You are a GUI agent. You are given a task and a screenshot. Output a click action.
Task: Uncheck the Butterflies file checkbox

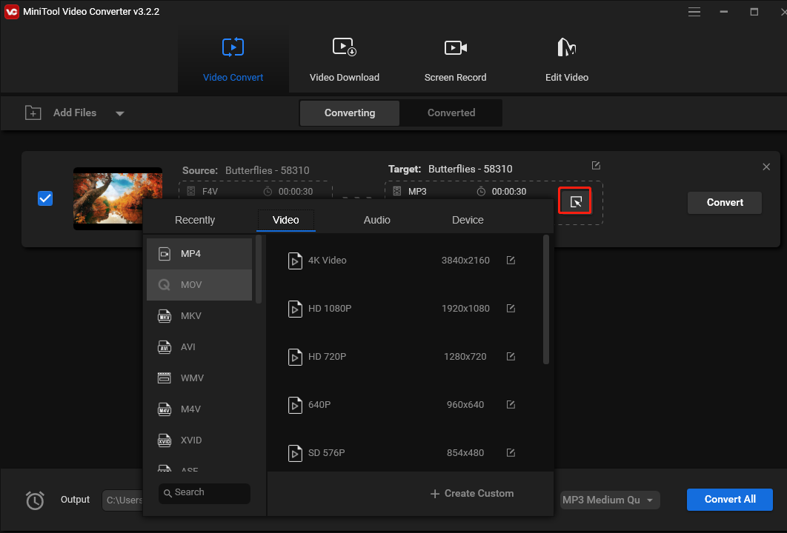click(45, 198)
